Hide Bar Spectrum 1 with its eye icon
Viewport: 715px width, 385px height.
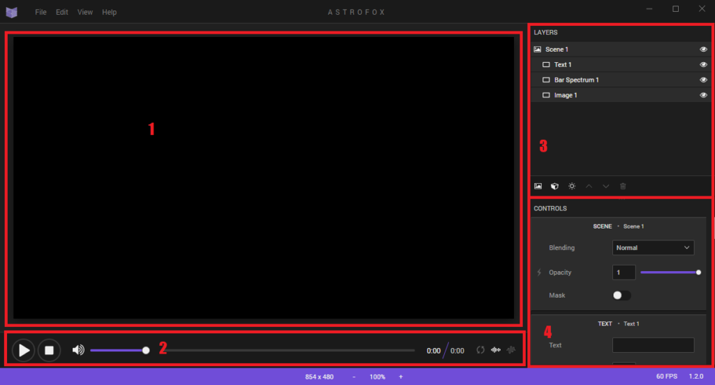tap(703, 80)
